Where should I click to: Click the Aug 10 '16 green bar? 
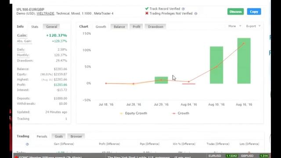coord(216,65)
